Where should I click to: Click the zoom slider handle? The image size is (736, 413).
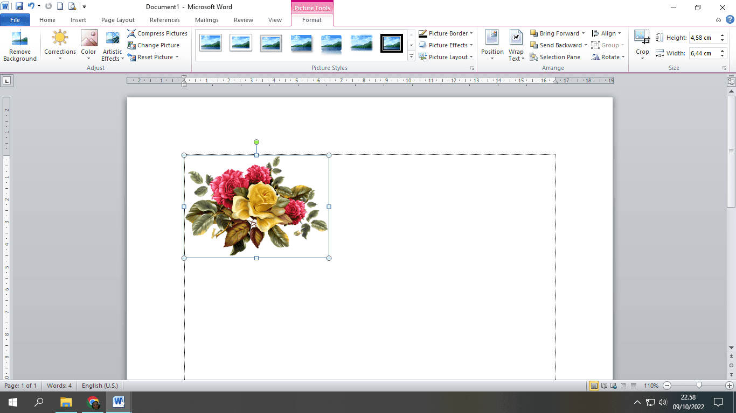(699, 386)
